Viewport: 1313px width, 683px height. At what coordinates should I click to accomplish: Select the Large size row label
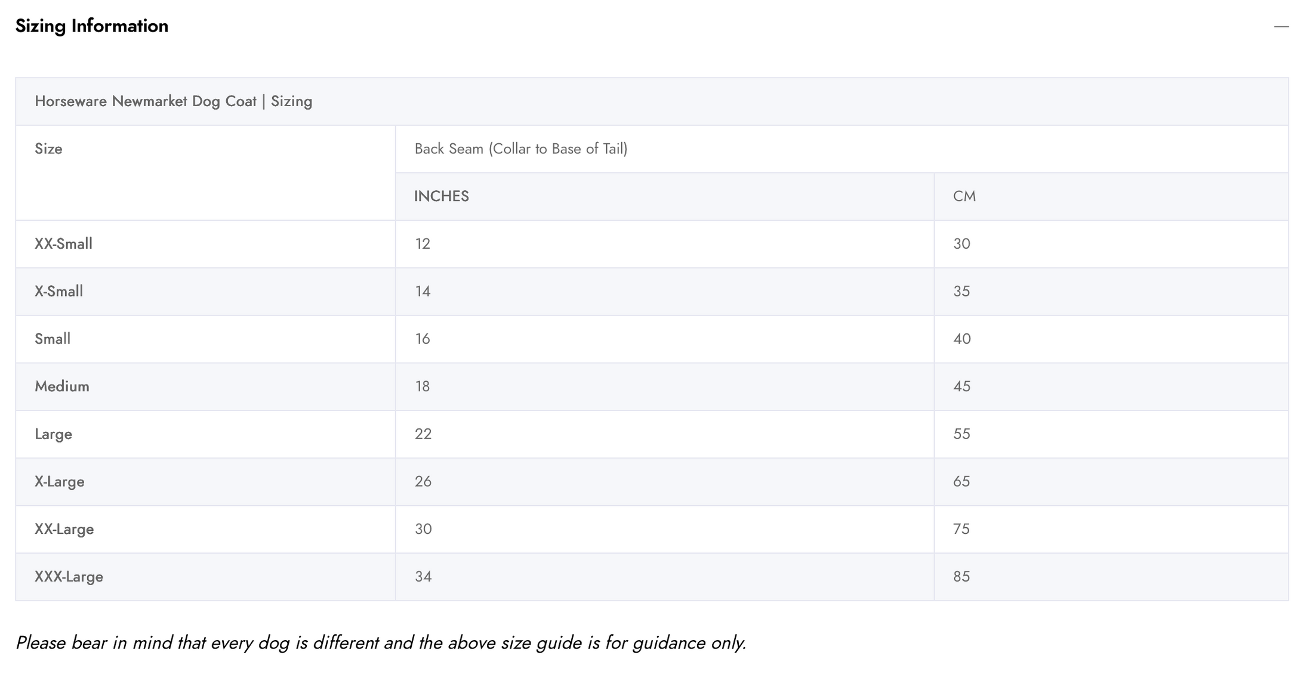[x=53, y=434]
